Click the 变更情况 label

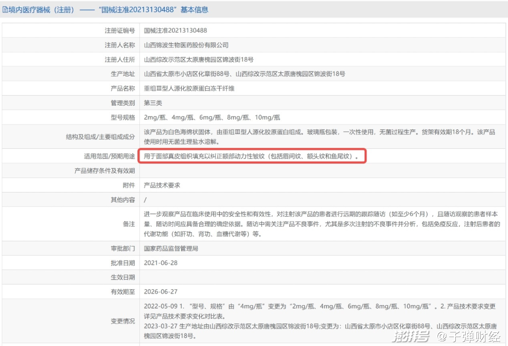[x=122, y=321]
